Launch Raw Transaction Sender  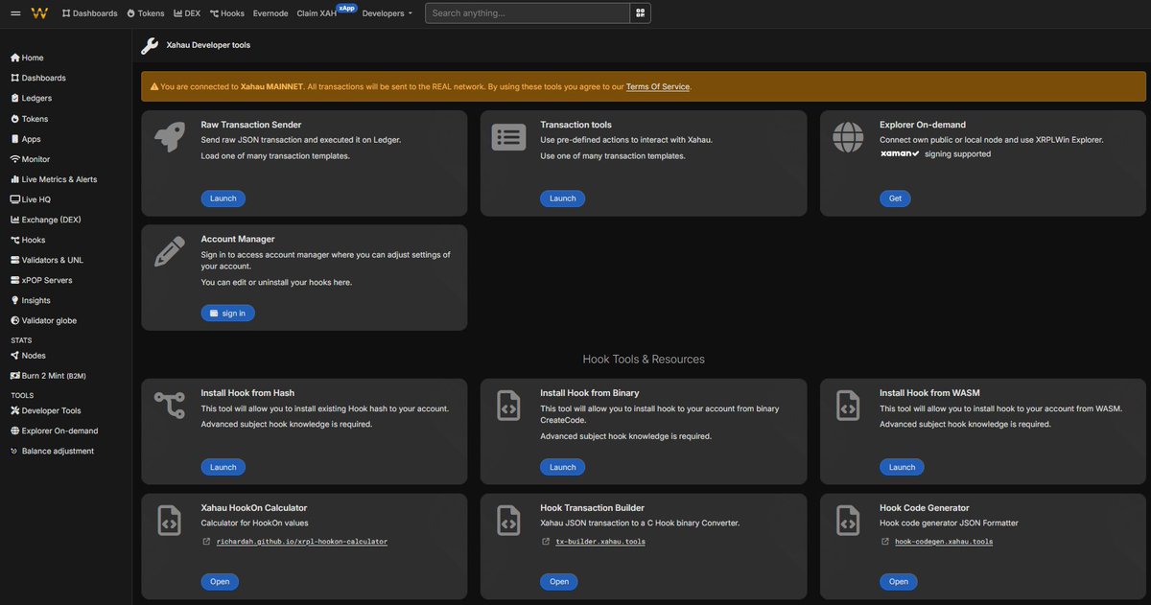tap(223, 198)
